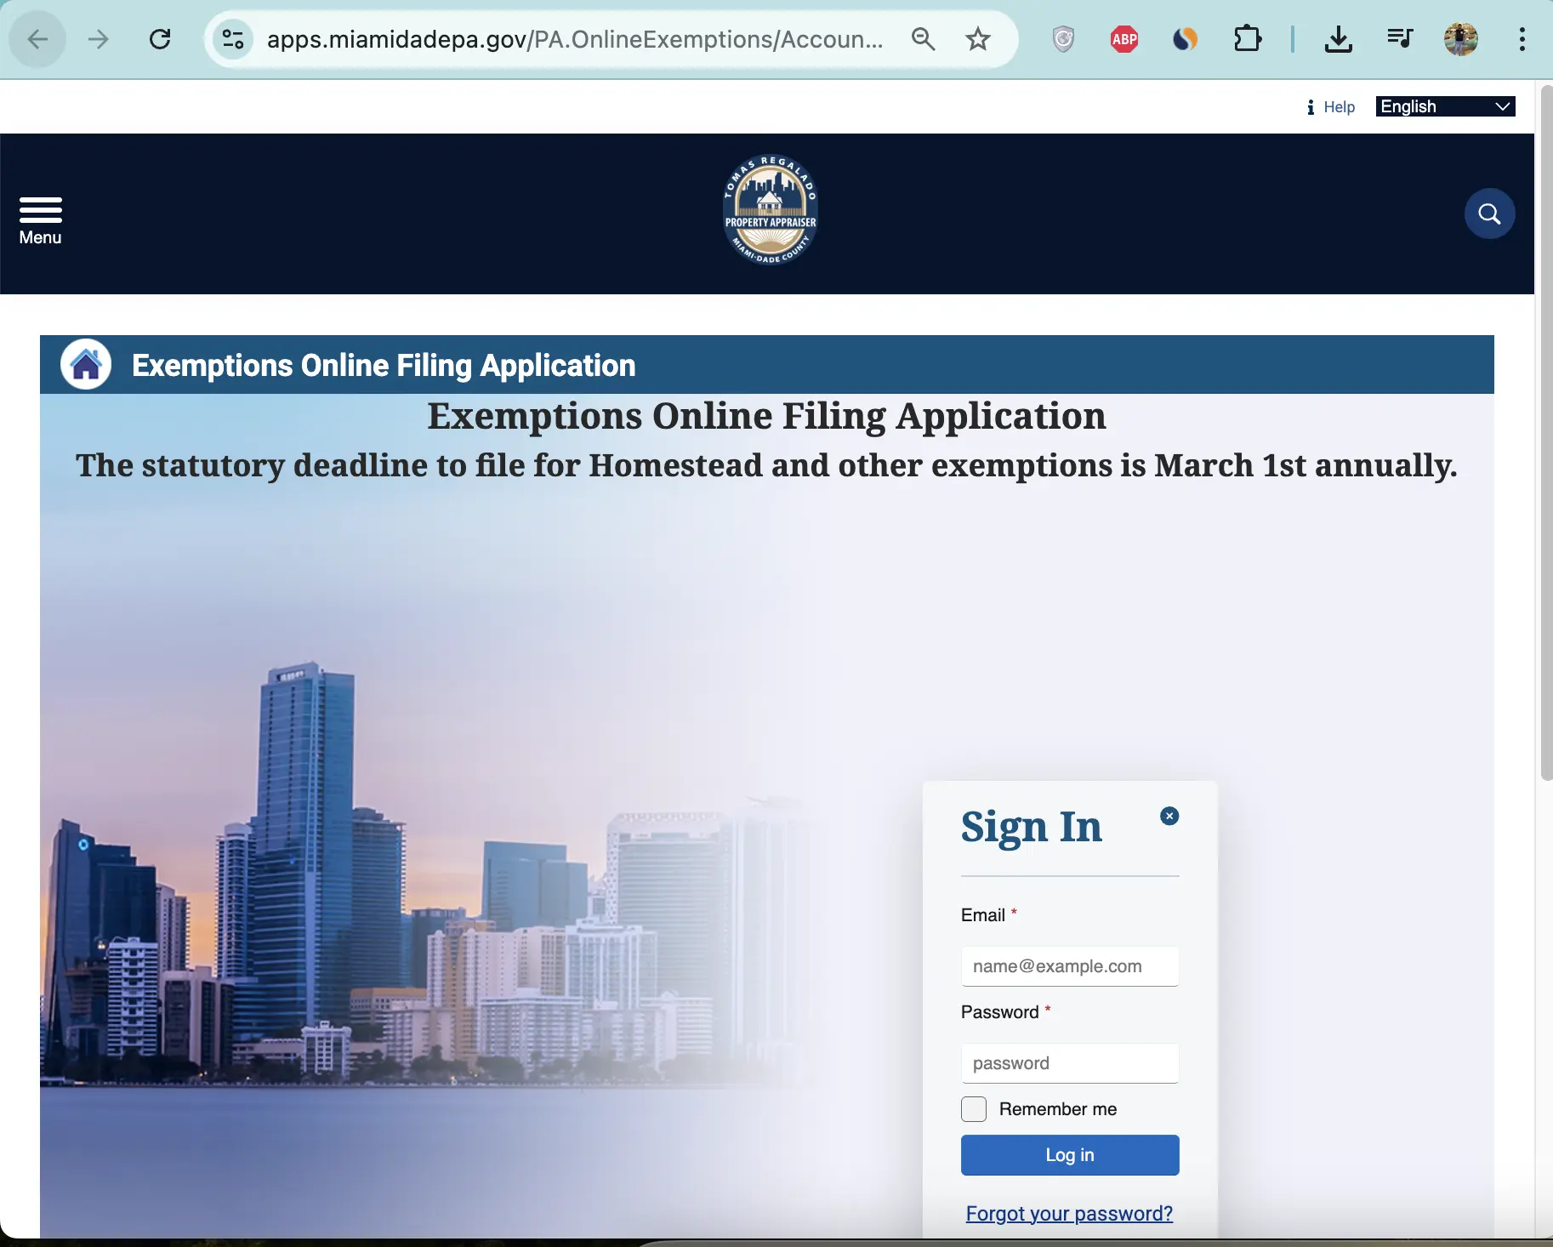Click the AdBlock Plus extension icon

click(x=1124, y=38)
